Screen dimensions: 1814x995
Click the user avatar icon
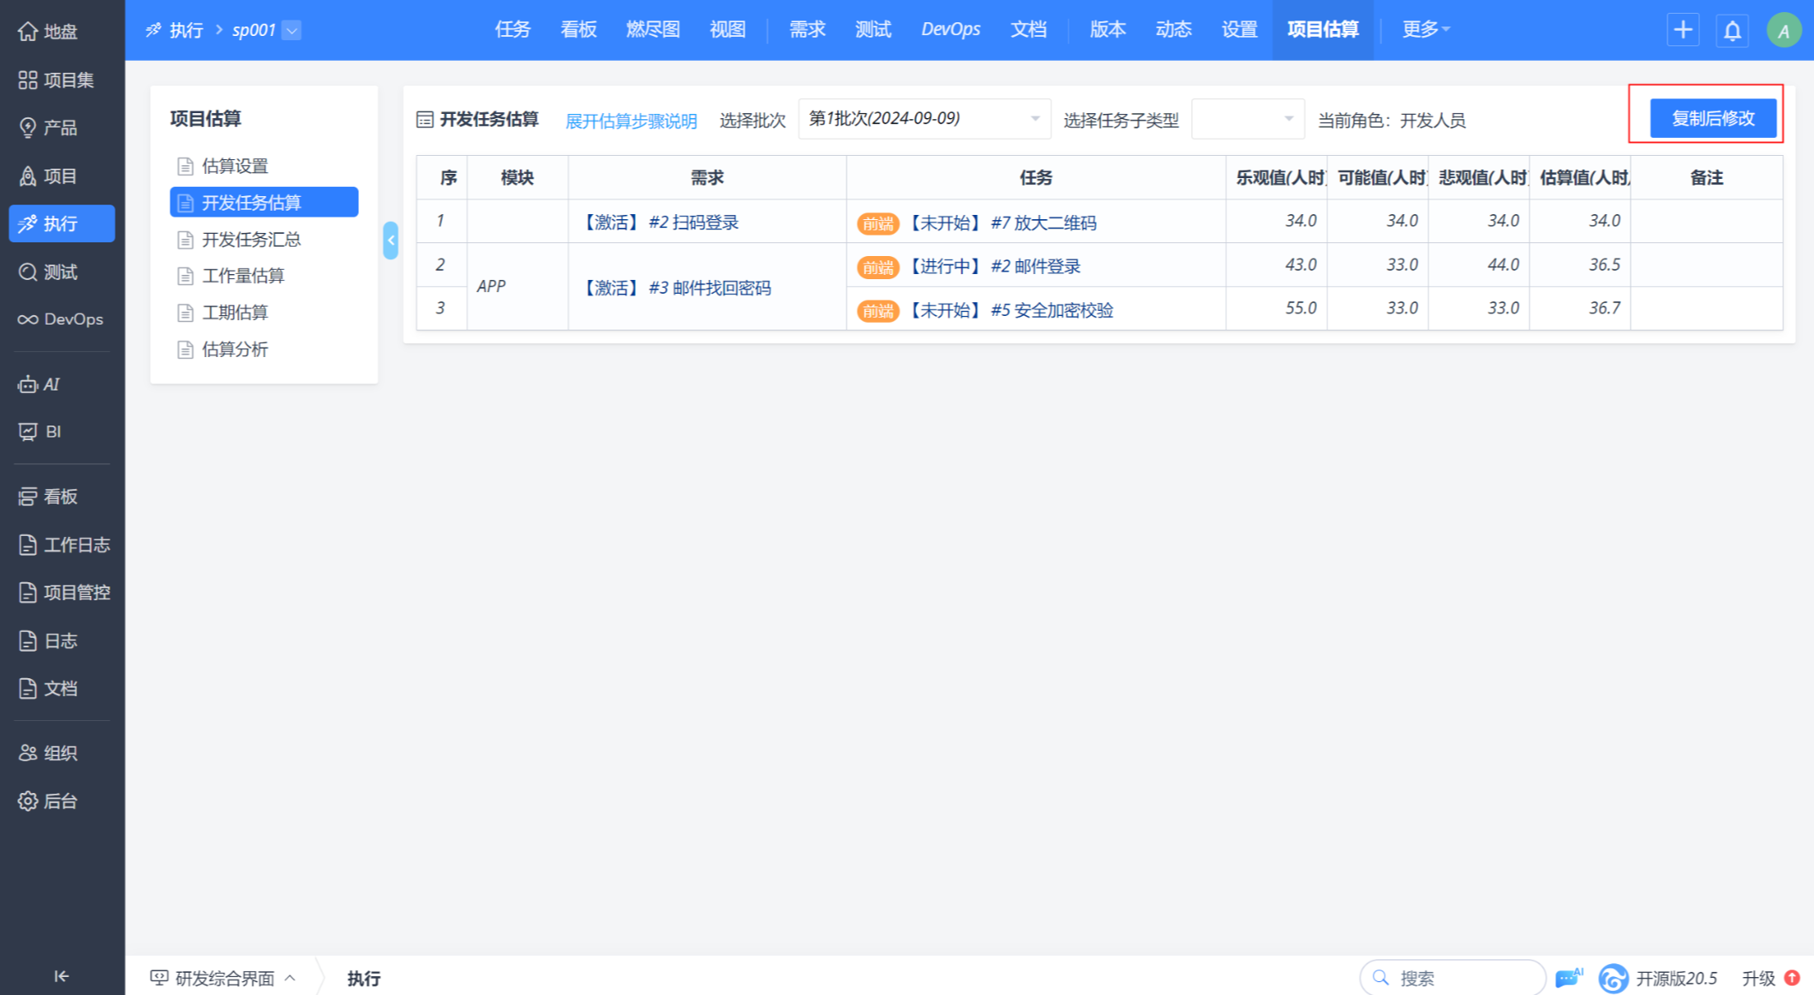1783,31
